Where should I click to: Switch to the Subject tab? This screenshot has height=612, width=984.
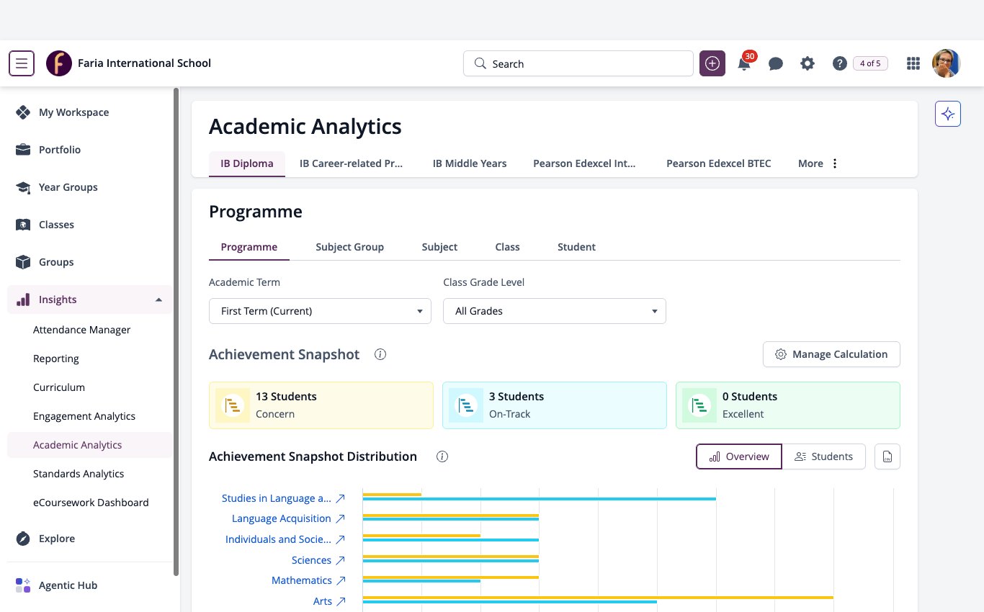tap(439, 247)
